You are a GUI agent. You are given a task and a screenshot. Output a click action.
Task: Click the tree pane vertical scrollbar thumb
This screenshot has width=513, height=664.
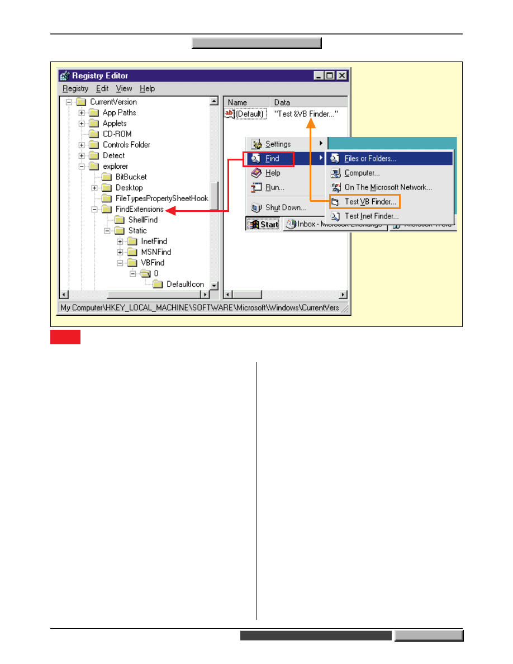pos(213,196)
